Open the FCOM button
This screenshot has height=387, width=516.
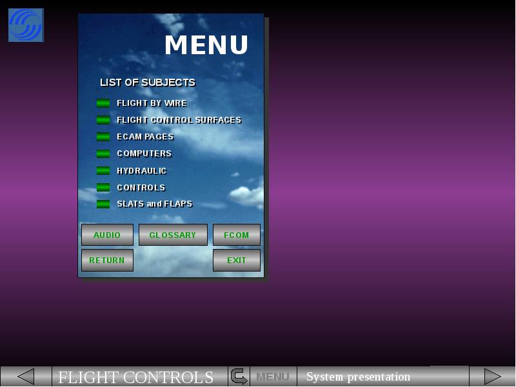236,235
